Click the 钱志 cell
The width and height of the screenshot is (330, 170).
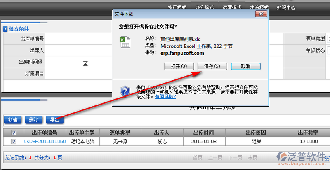[162, 142]
